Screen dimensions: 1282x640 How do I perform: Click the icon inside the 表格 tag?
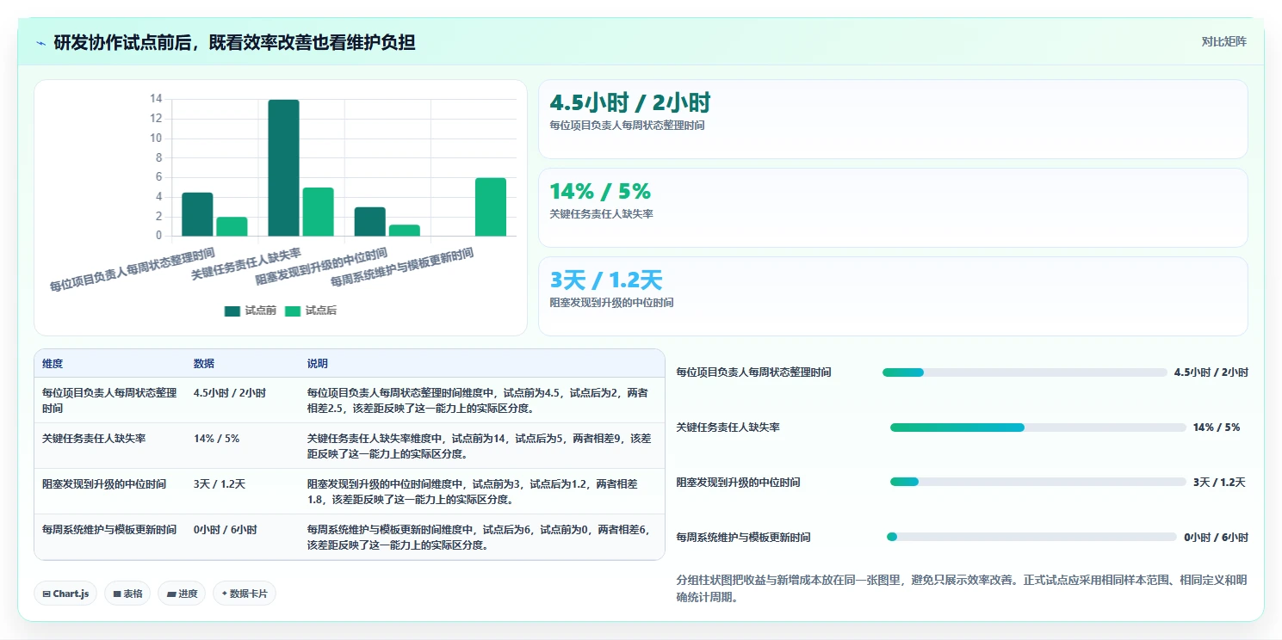click(116, 594)
